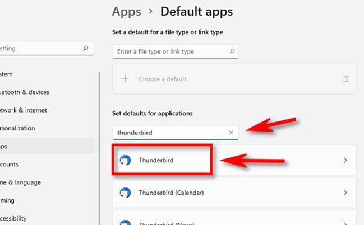Click the sidebar vertical scrollbar
This screenshot has height=225, width=364.
(x=99, y=148)
